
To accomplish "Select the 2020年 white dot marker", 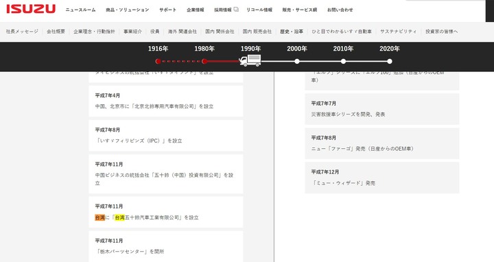I will [x=390, y=62].
